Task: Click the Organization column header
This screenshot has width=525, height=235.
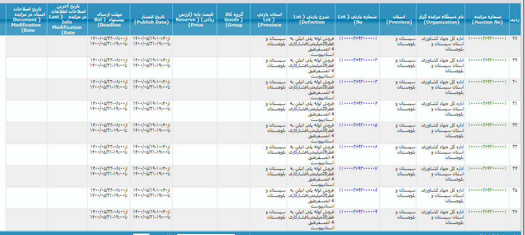Action: (x=441, y=19)
